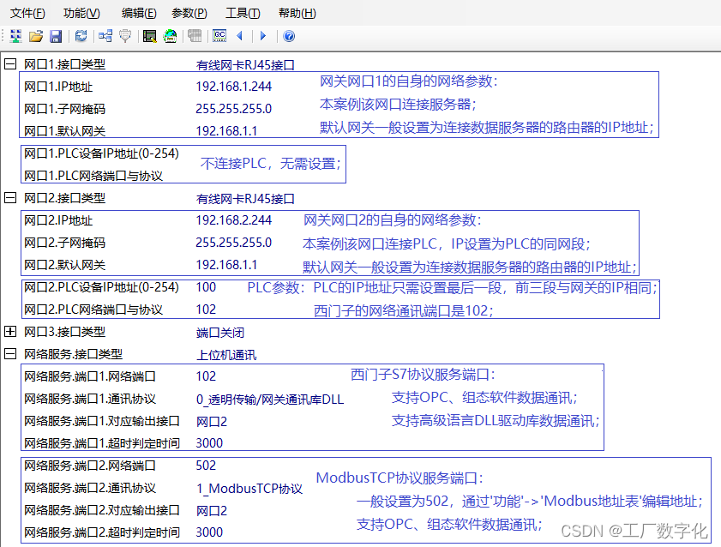Click the serial port connector icon
The height and width of the screenshot is (547, 721).
125,36
